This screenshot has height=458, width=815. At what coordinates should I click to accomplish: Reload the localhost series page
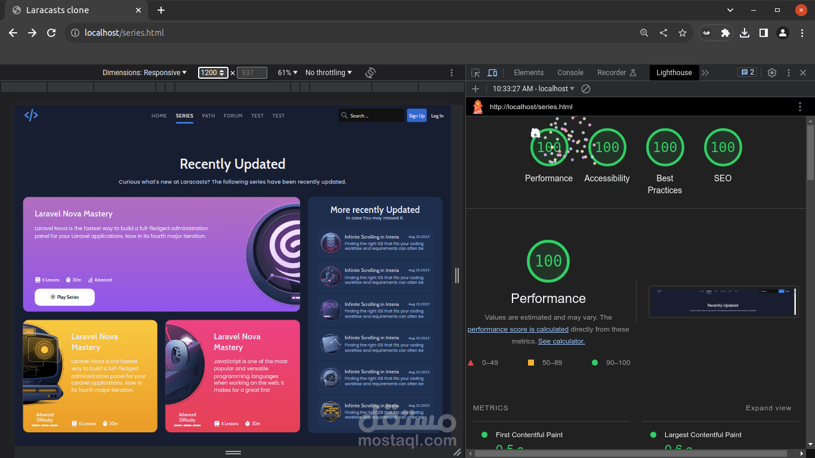coord(51,33)
